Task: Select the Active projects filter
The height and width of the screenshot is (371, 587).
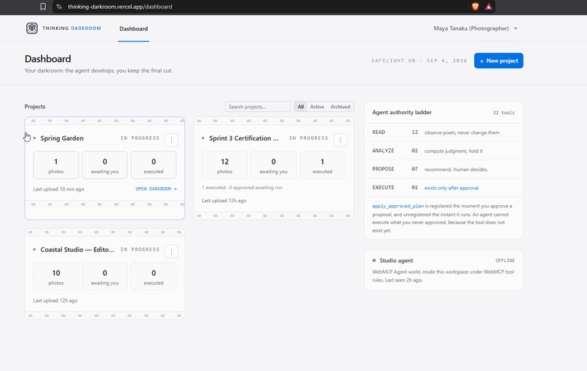Action: pyautogui.click(x=317, y=107)
